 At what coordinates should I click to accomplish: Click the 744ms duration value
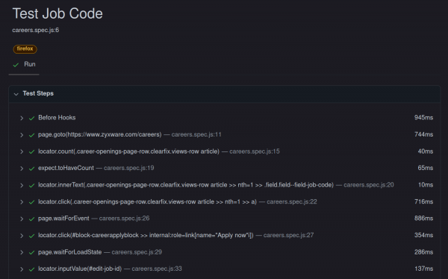coord(423,134)
